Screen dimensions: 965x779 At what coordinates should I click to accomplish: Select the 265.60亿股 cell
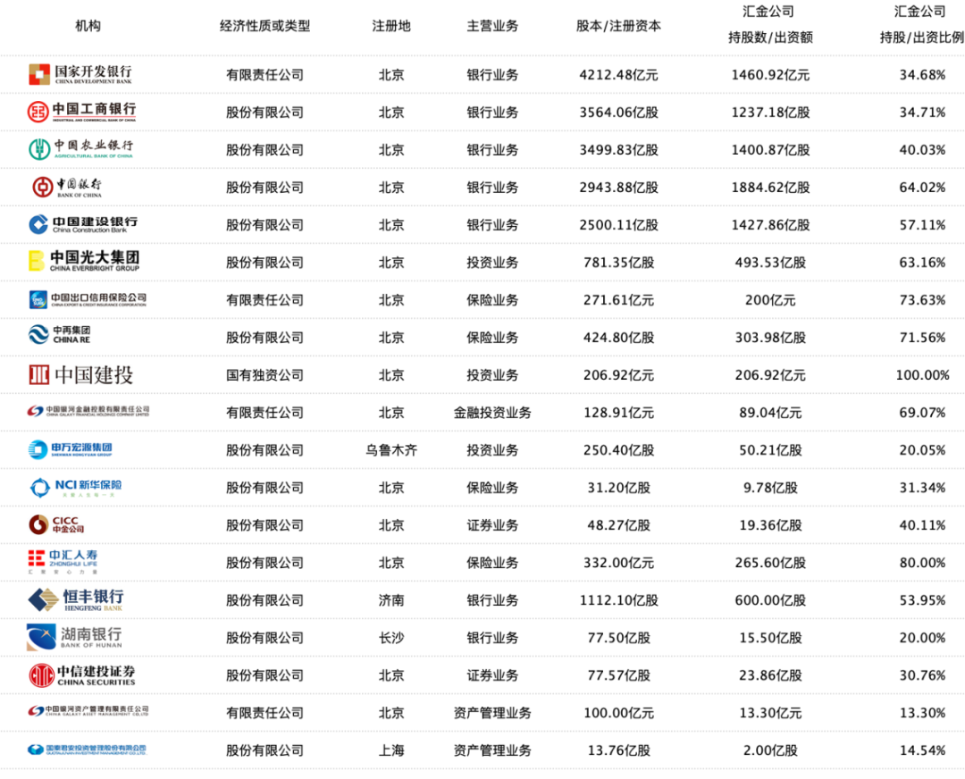pyautogui.click(x=770, y=563)
